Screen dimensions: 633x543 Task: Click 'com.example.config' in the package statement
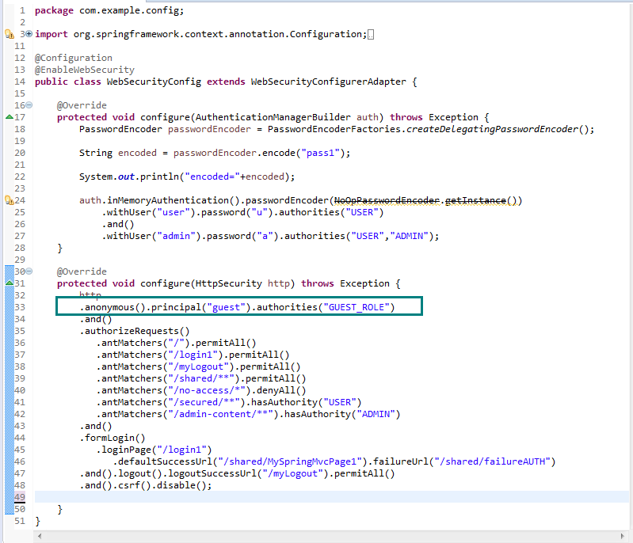click(129, 10)
